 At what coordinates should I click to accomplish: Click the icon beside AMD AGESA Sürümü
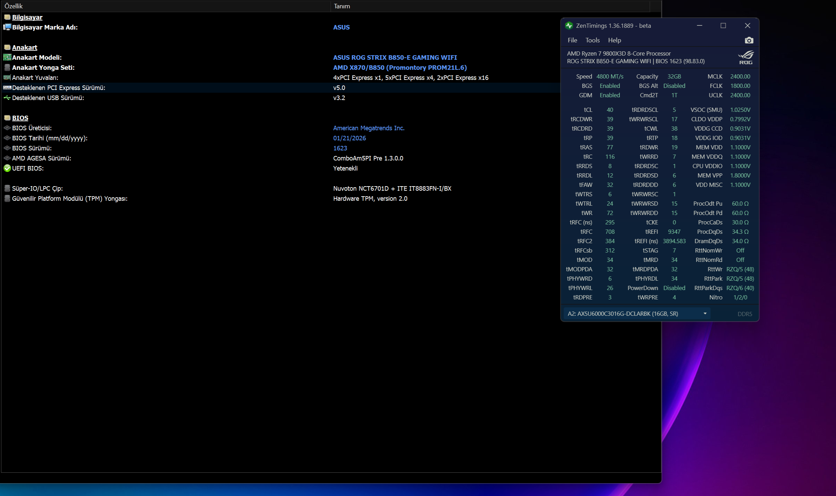click(7, 158)
